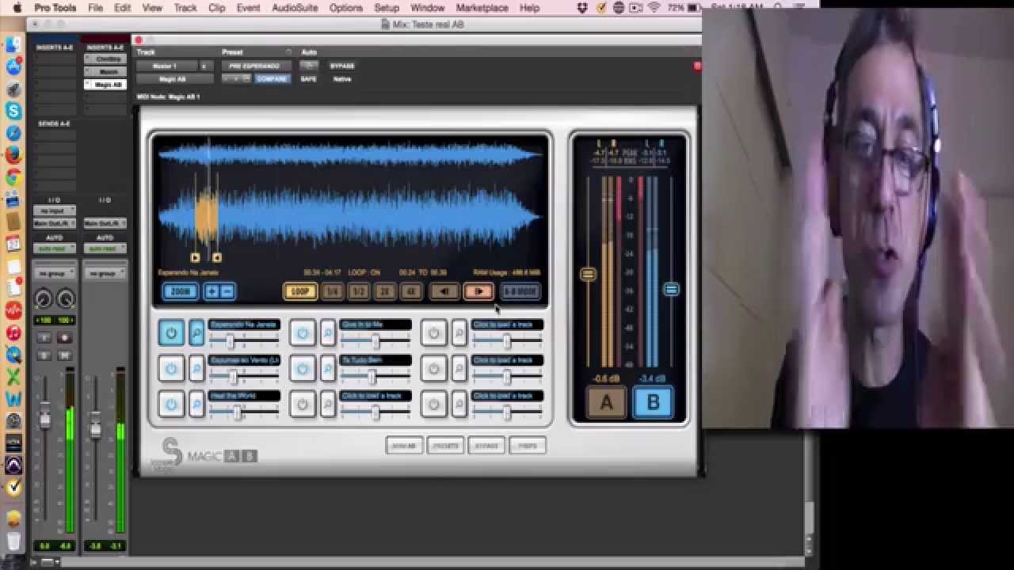
Task: Click the previous track arrow button
Action: 444,291
